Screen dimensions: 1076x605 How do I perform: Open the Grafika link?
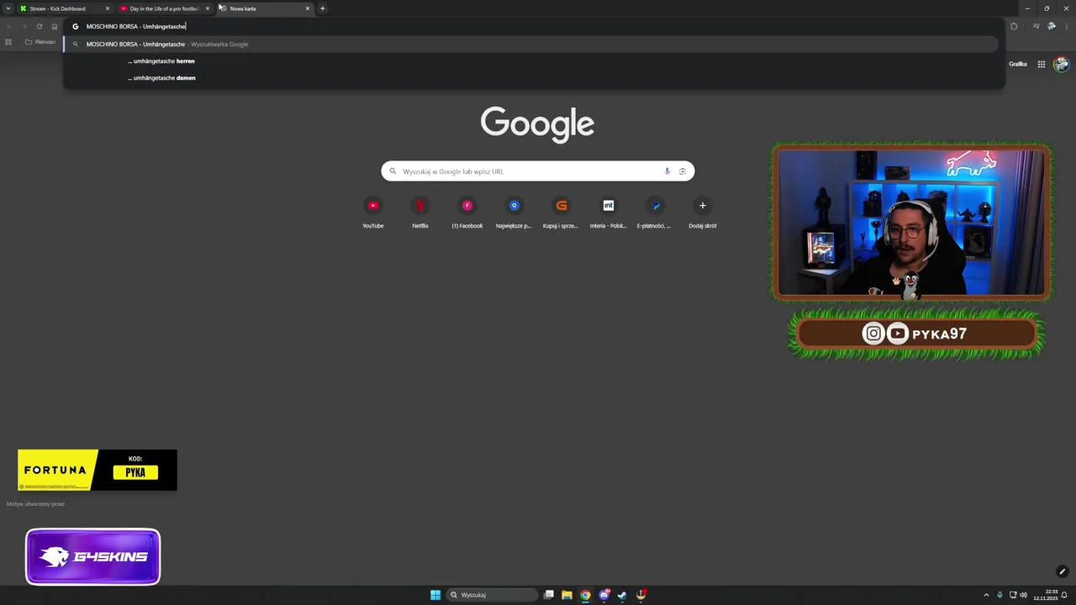click(1018, 64)
